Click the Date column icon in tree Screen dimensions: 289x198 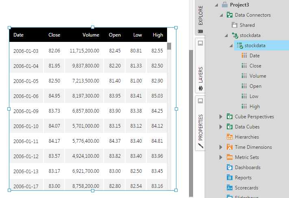click(244, 56)
